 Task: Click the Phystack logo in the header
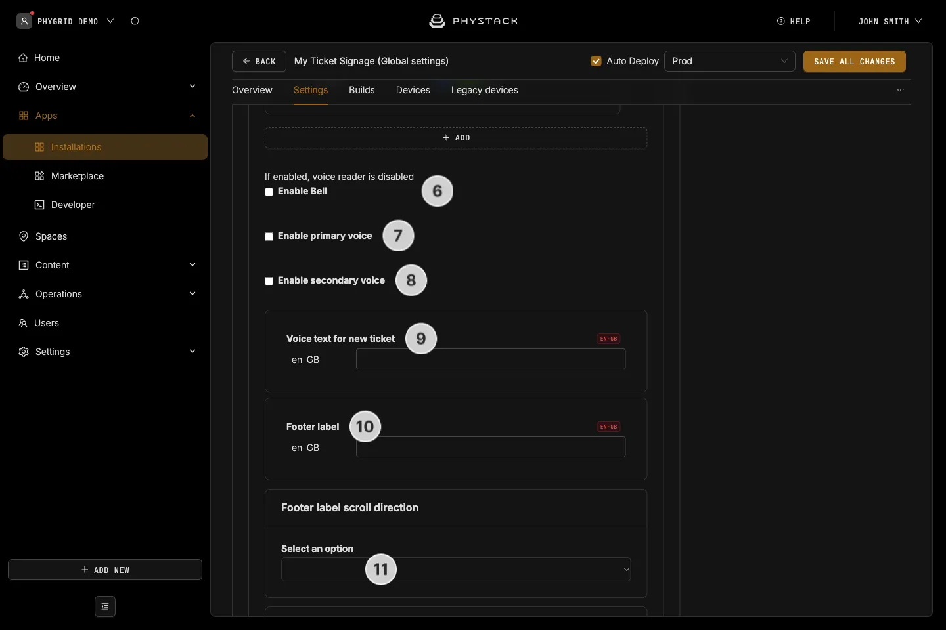473,21
